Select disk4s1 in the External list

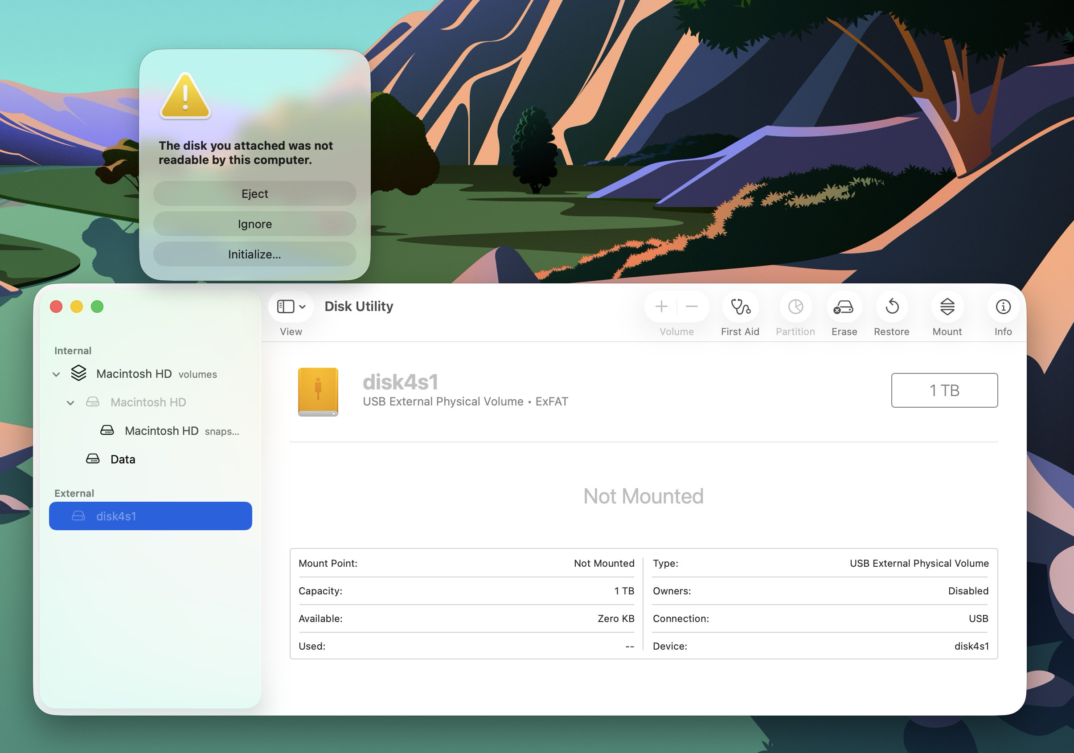[x=150, y=516]
